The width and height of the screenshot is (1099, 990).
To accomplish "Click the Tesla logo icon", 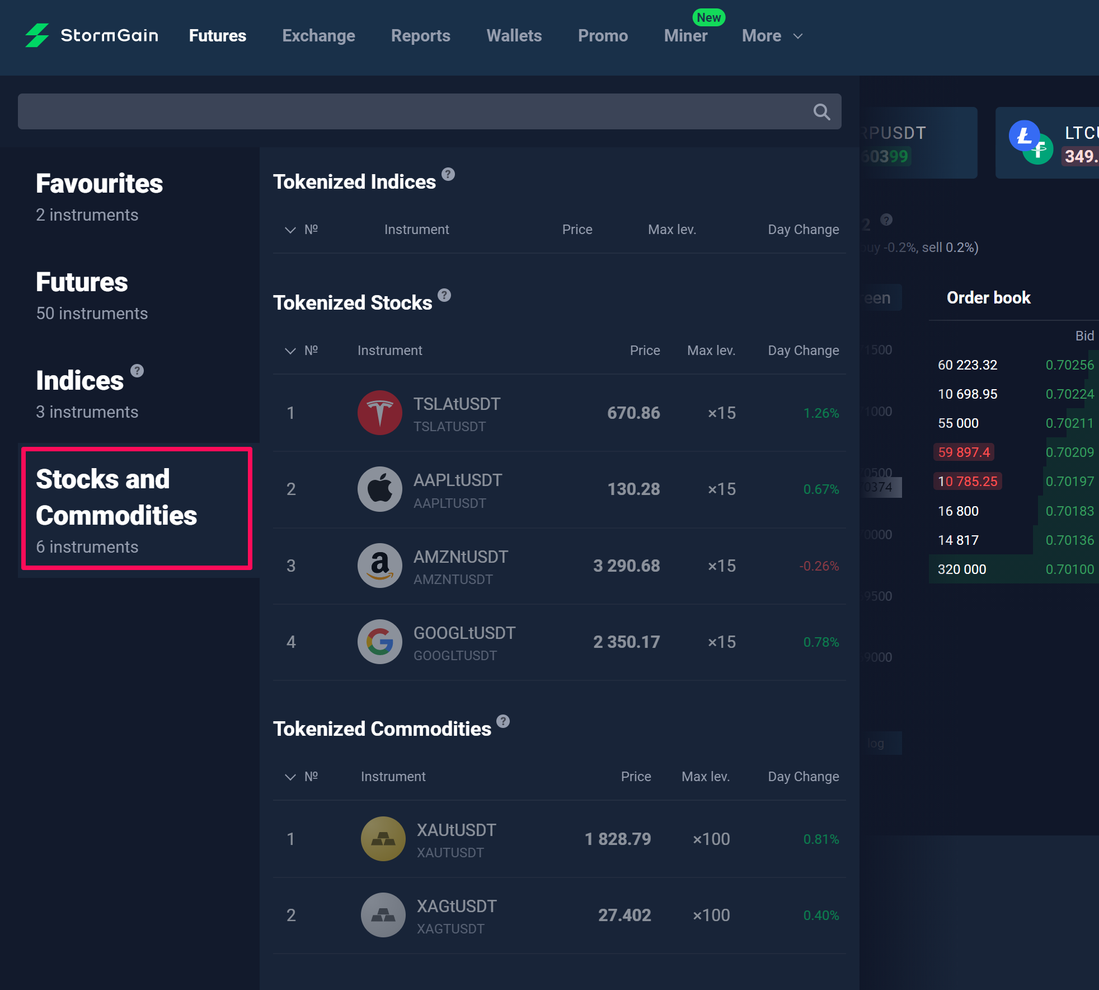I will [379, 413].
